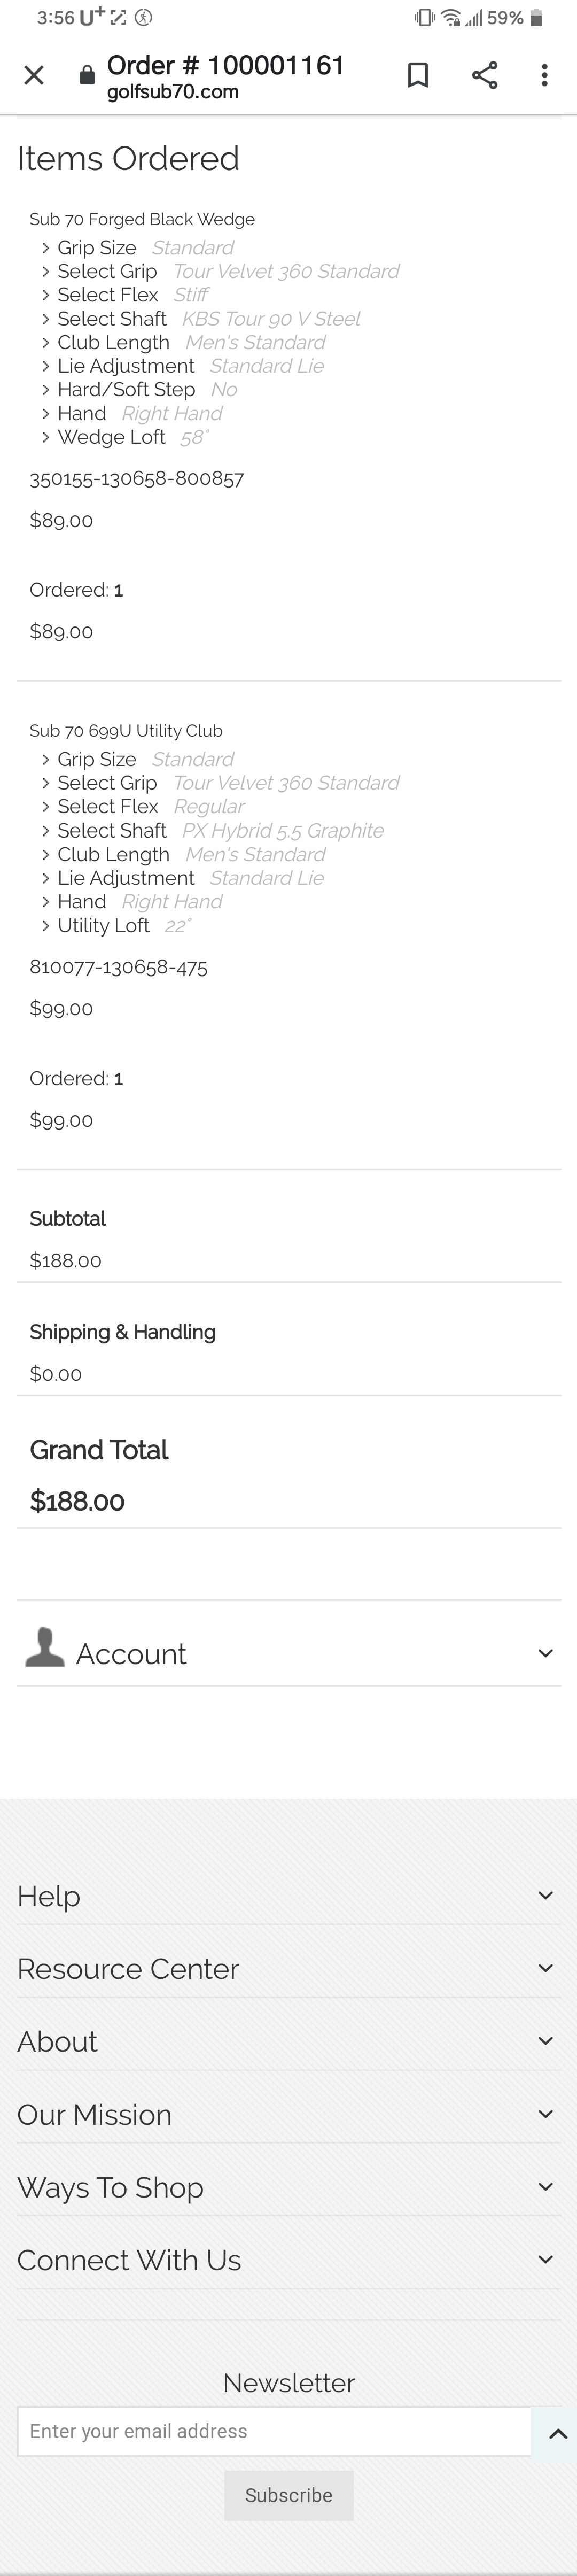Expand the Help footer section
This screenshot has height=2576, width=577.
[x=545, y=1895]
